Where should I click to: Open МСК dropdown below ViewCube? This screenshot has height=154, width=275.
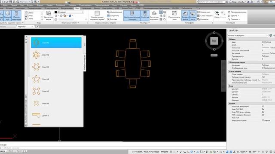(214, 55)
